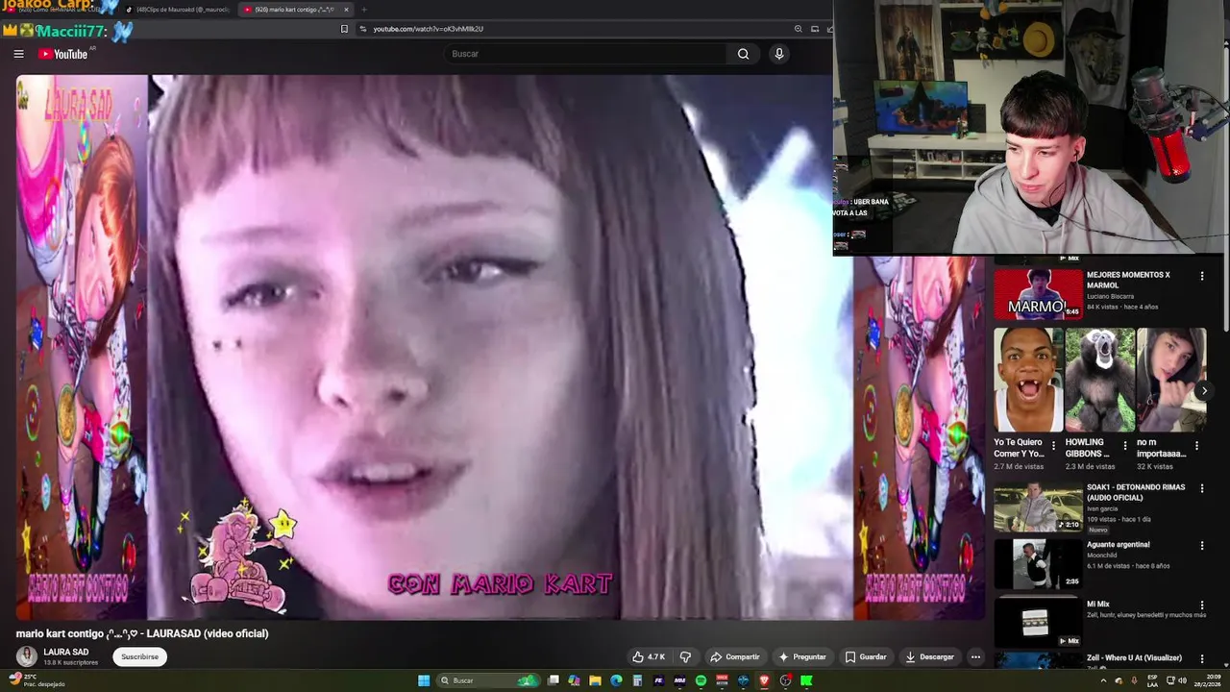Screen dimensions: 1230x692
Task: Click the main video player to pause
Action: tap(500, 348)
